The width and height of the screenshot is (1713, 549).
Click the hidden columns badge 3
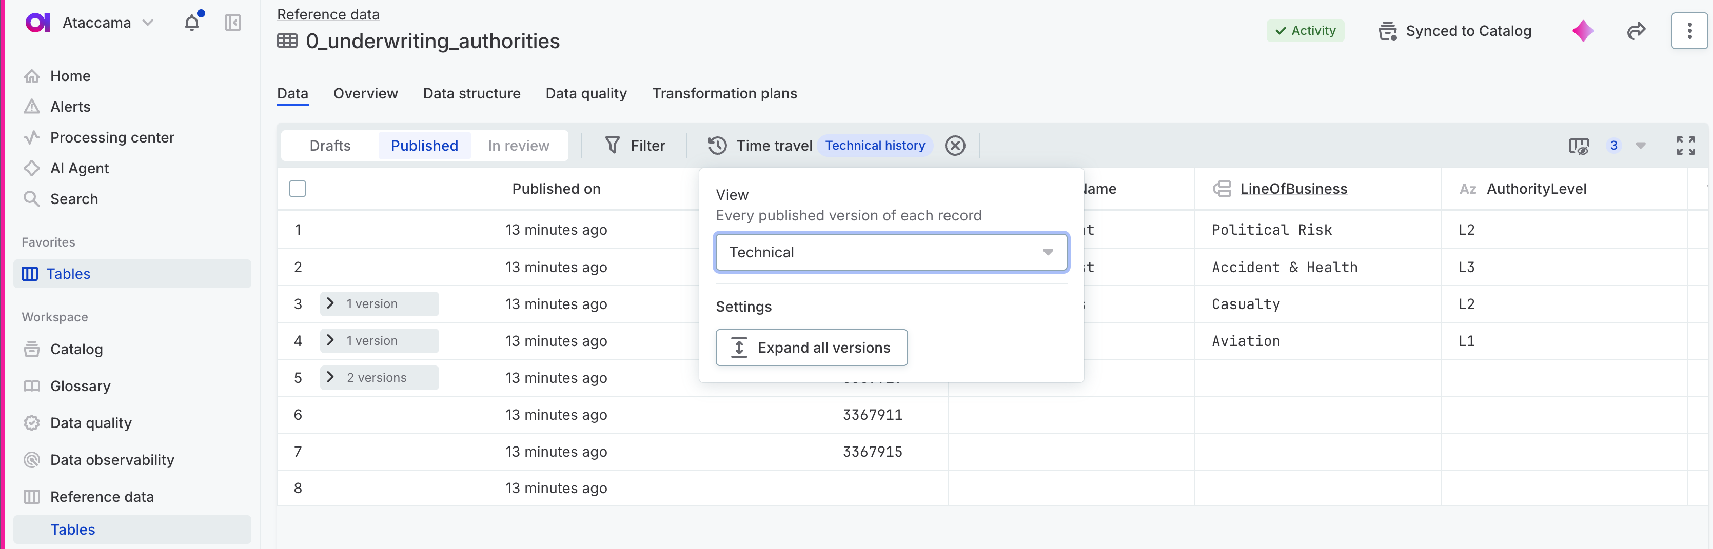(x=1614, y=146)
